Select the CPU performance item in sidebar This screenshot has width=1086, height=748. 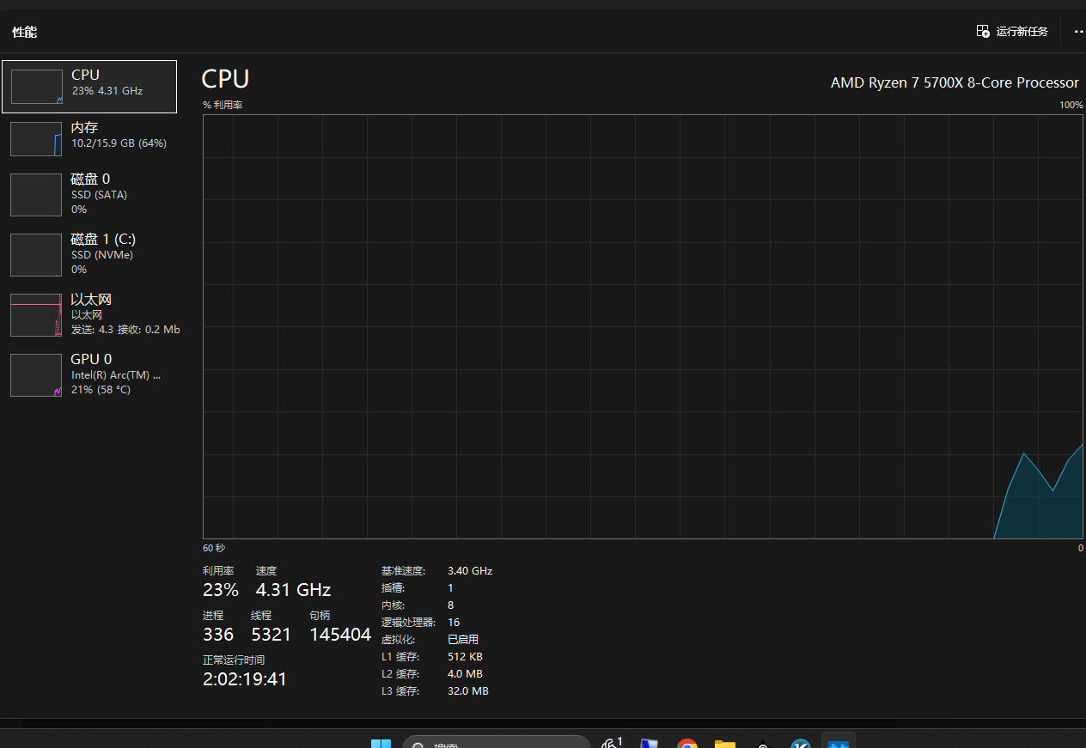click(89, 87)
